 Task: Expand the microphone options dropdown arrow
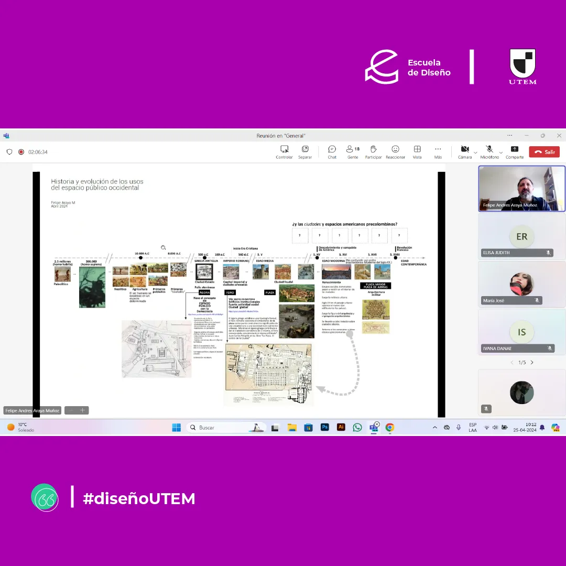point(500,153)
